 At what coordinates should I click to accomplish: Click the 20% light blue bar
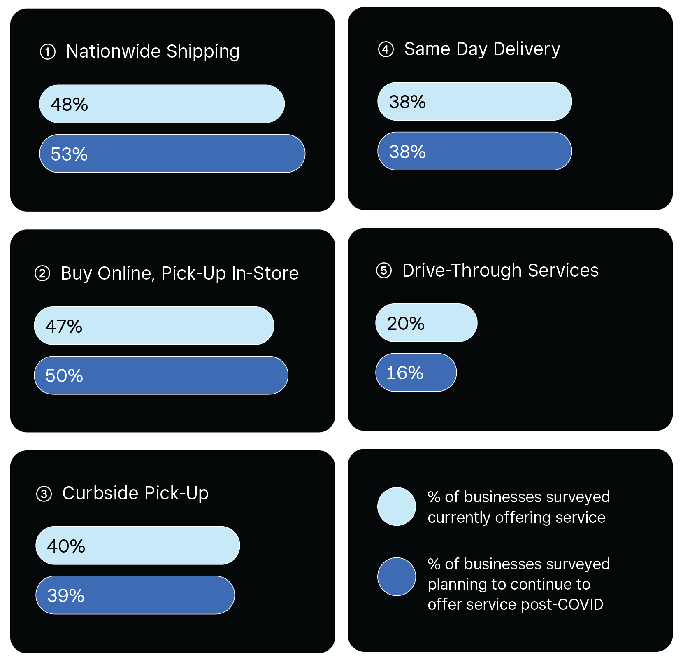pyautogui.click(x=427, y=323)
